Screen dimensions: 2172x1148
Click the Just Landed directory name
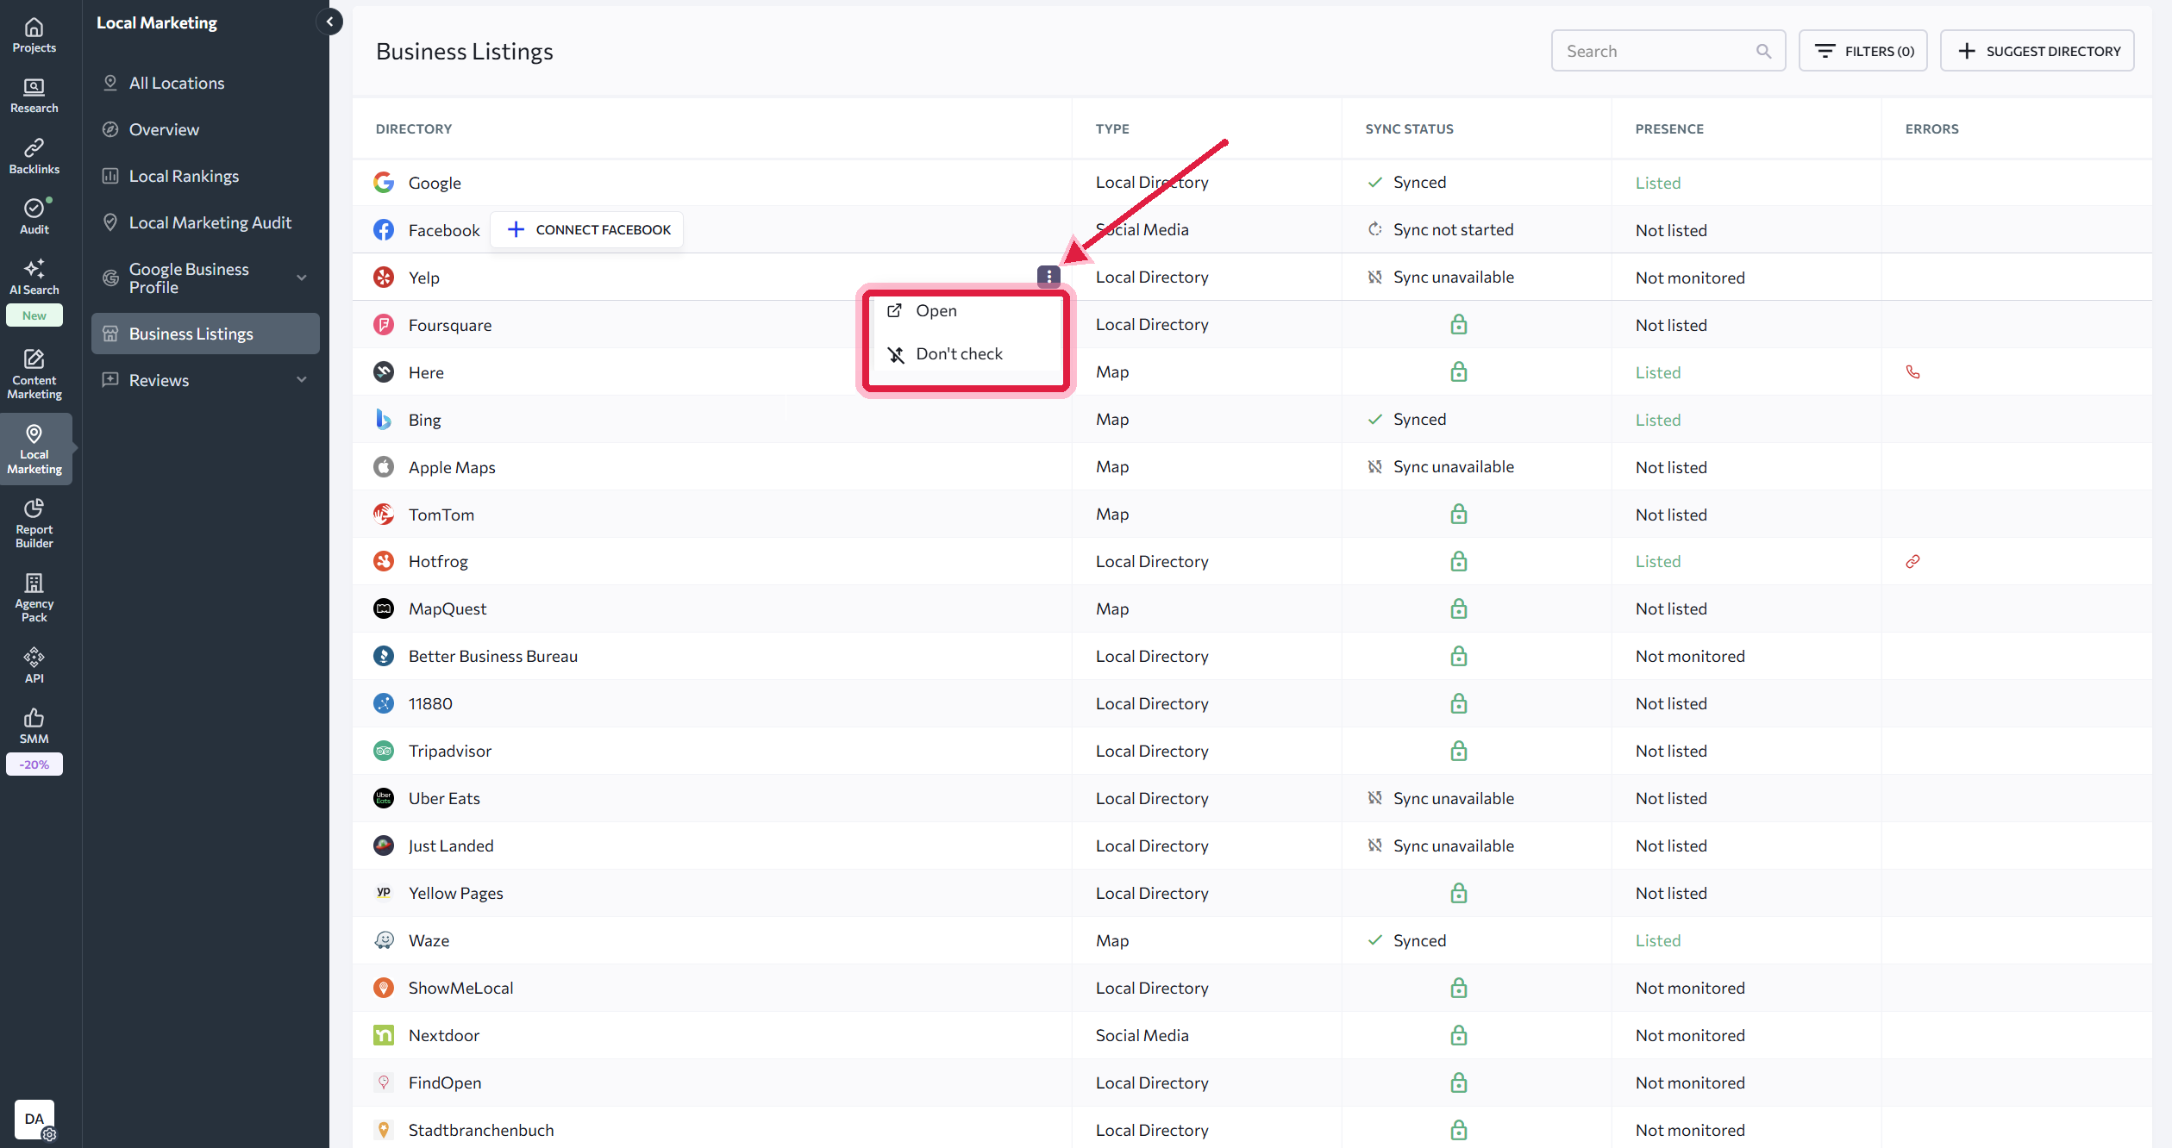(451, 845)
